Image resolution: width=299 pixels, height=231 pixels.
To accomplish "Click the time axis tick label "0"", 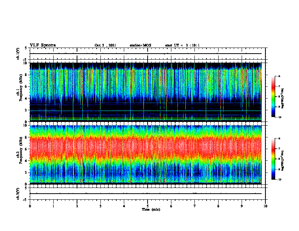I will (30, 206).
